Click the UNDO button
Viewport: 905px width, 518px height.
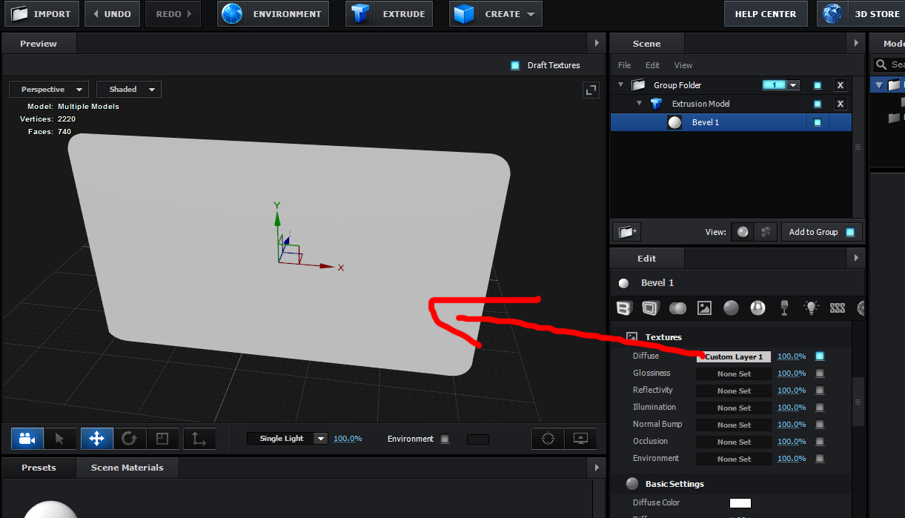coord(112,13)
